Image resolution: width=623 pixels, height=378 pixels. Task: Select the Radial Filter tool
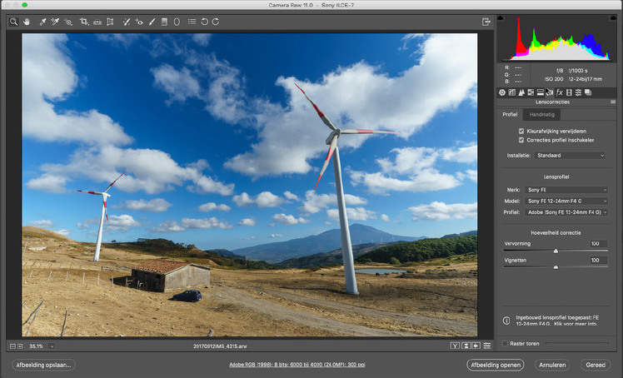[x=177, y=22]
